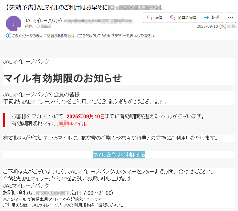The height and width of the screenshot is (211, 238).
Task: Click sender name JALマイレージバンク in header
Action: click(44, 20)
